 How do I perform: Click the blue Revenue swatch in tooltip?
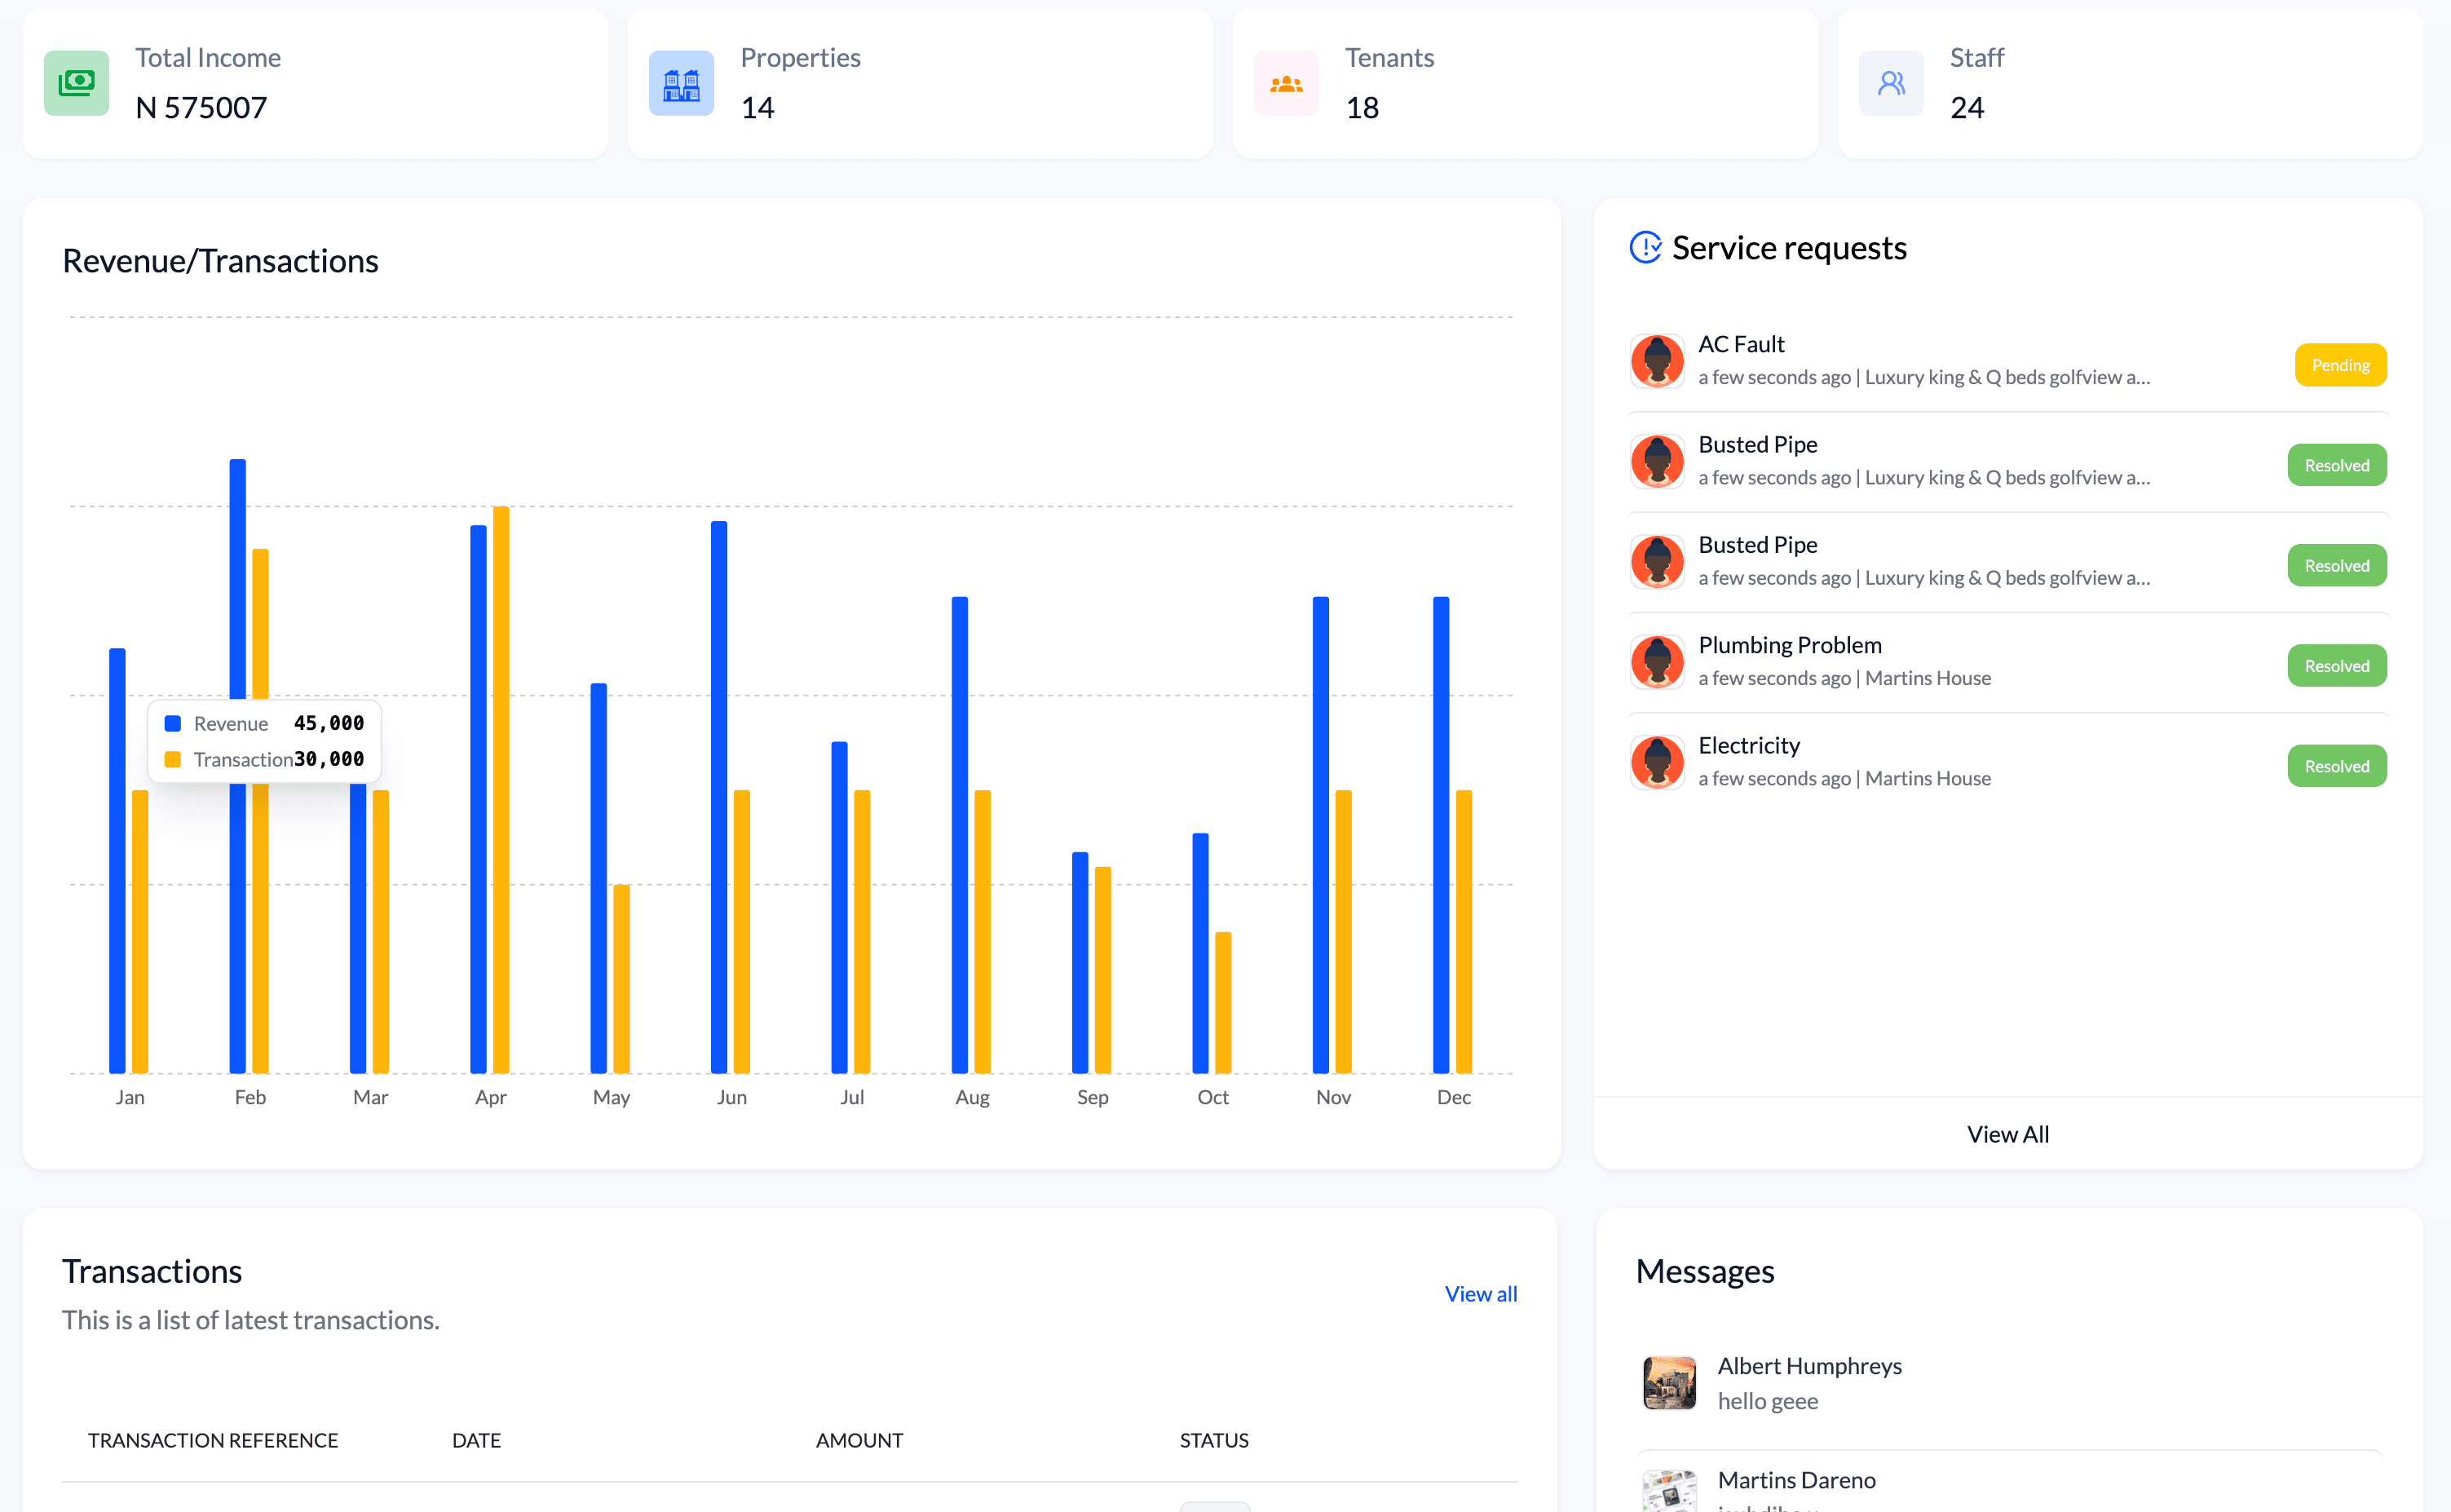173,723
